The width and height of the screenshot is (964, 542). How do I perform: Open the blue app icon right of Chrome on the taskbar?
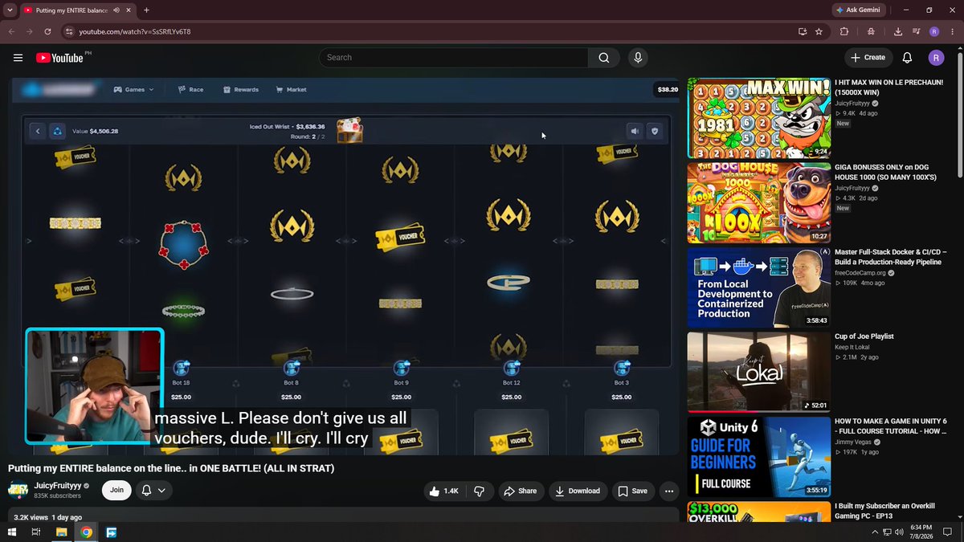click(111, 532)
